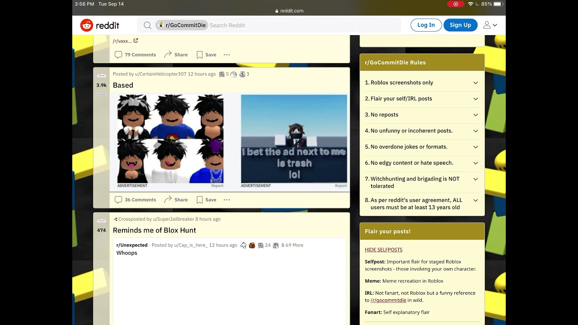View the first award icon on the r/Unexpected post
The image size is (578, 325).
[243, 245]
